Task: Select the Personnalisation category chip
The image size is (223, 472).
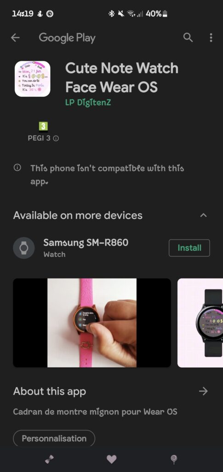Action: coord(54,438)
